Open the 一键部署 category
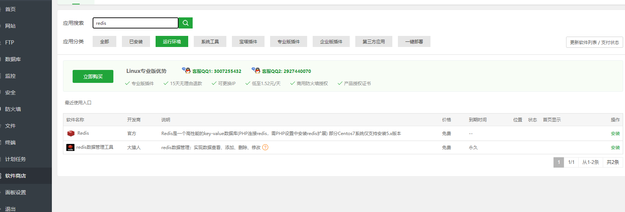 pos(414,41)
